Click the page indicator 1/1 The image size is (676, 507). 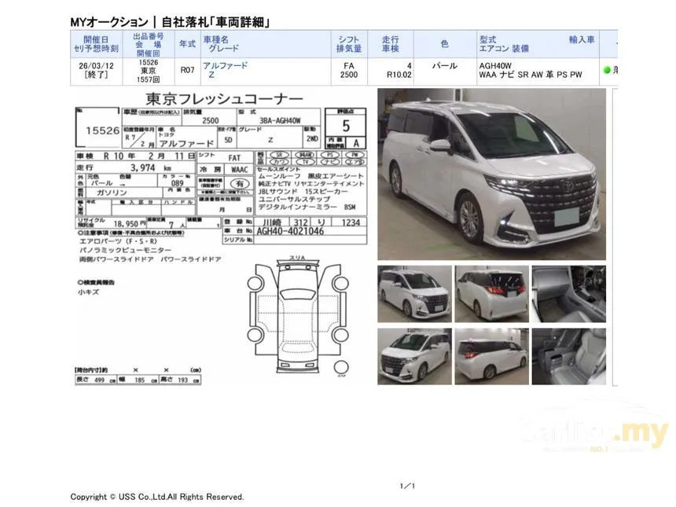407,486
